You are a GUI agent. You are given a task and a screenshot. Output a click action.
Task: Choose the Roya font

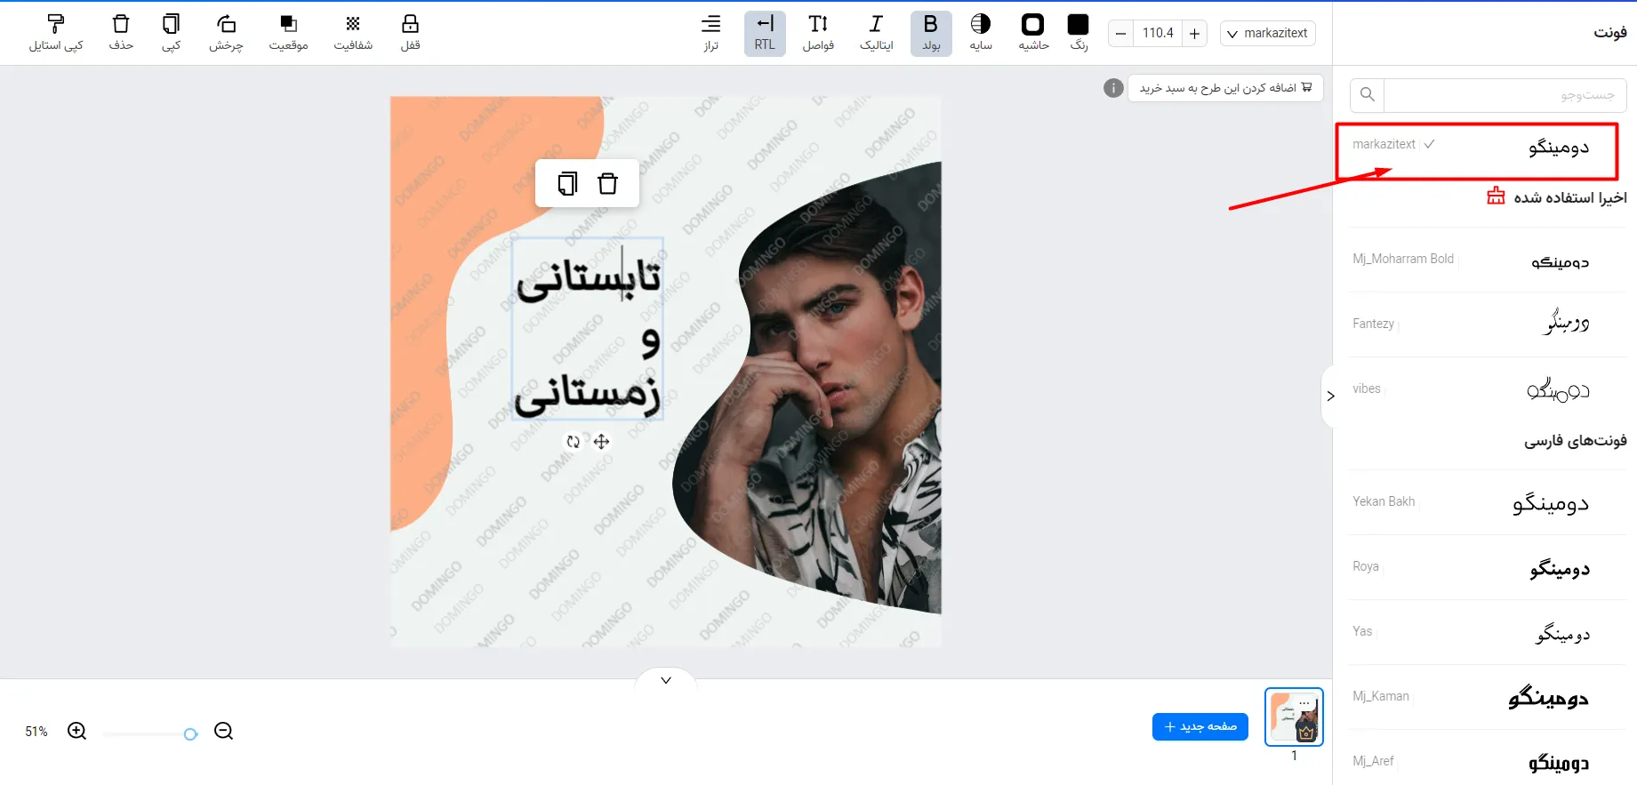pyautogui.click(x=1488, y=567)
